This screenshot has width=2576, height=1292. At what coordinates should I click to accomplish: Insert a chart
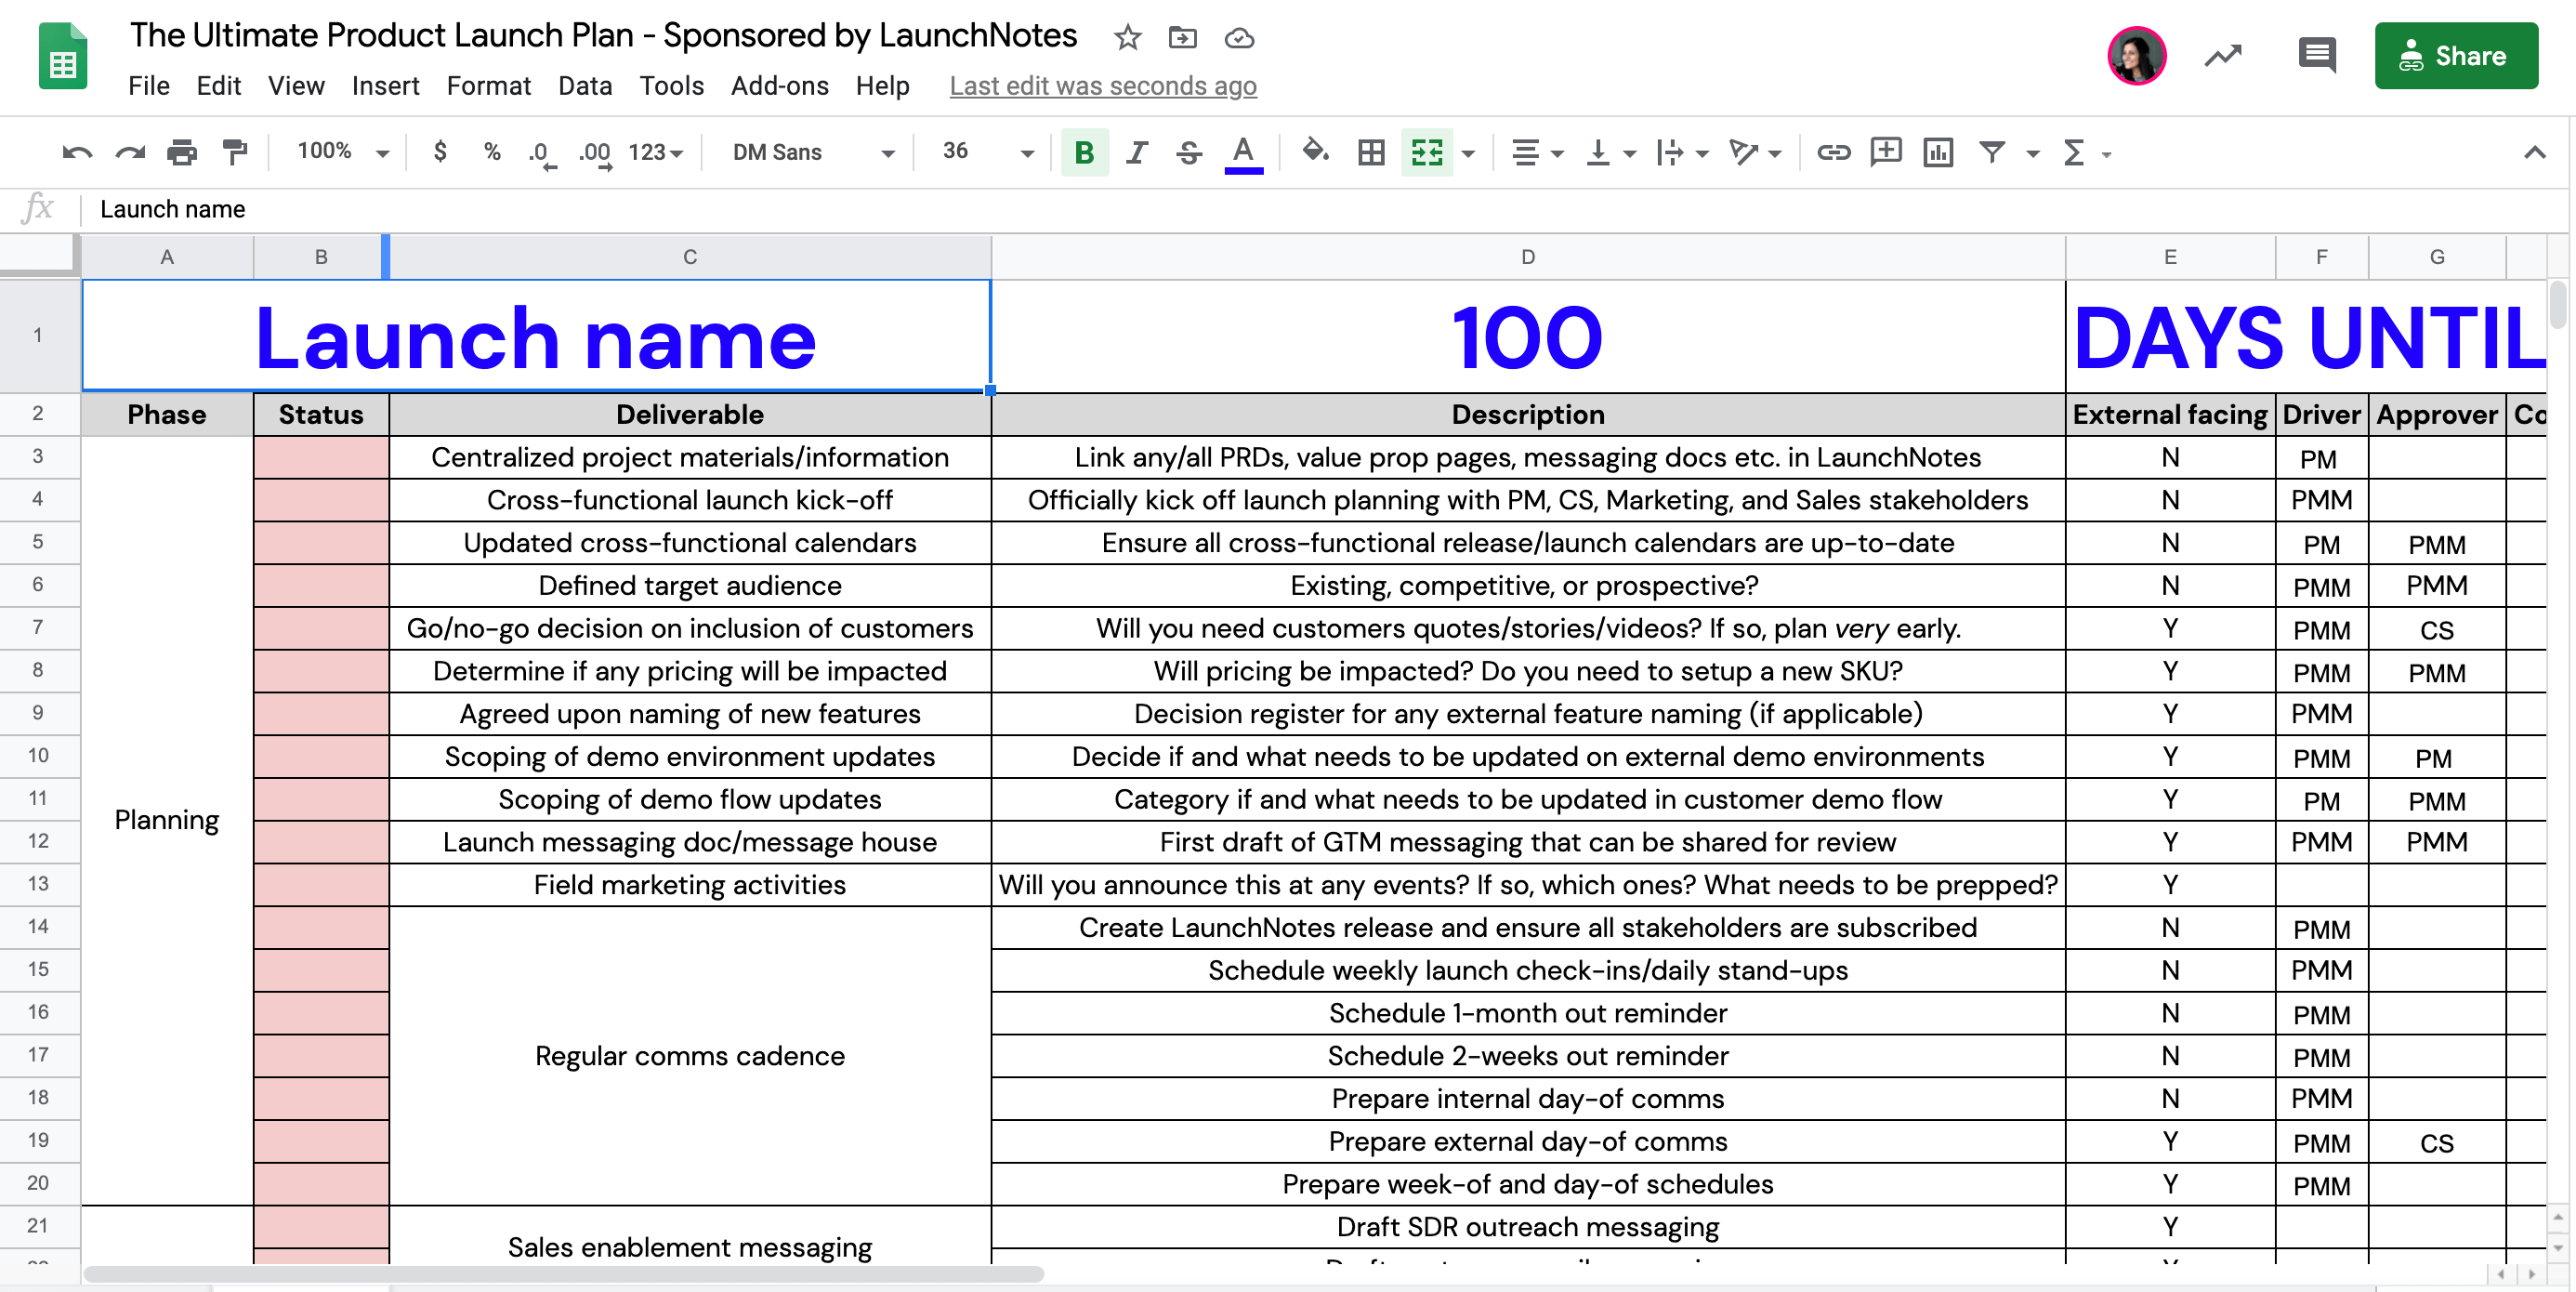pos(1938,152)
